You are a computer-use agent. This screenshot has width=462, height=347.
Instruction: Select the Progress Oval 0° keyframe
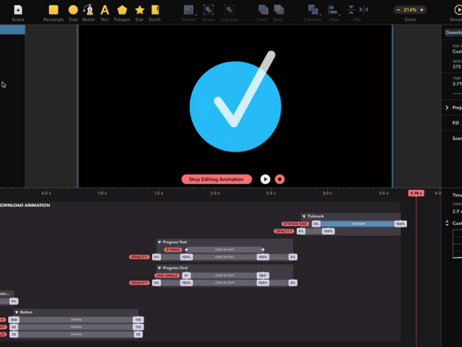click(x=186, y=275)
